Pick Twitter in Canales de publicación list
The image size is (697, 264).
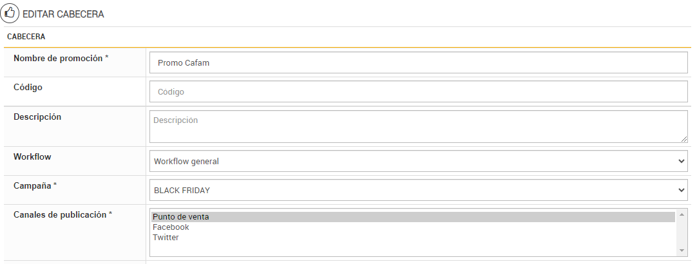166,238
